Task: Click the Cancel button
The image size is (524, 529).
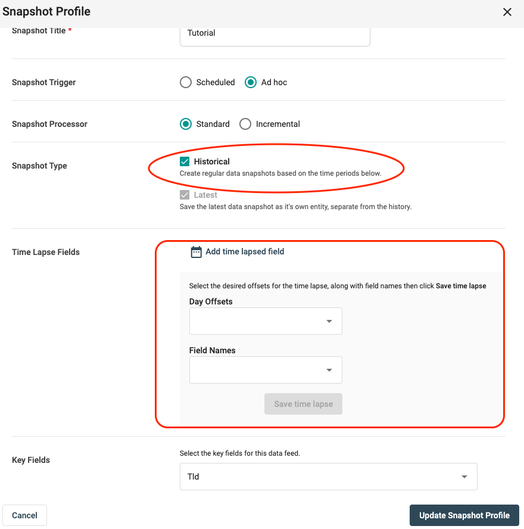Action: [24, 515]
